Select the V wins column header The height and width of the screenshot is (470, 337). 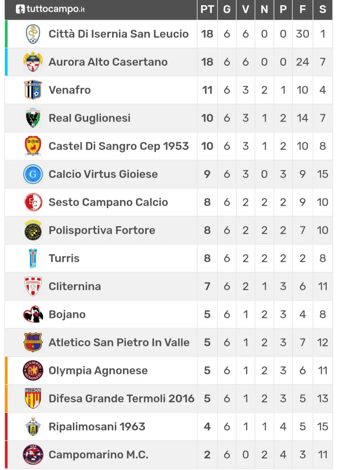point(245,9)
